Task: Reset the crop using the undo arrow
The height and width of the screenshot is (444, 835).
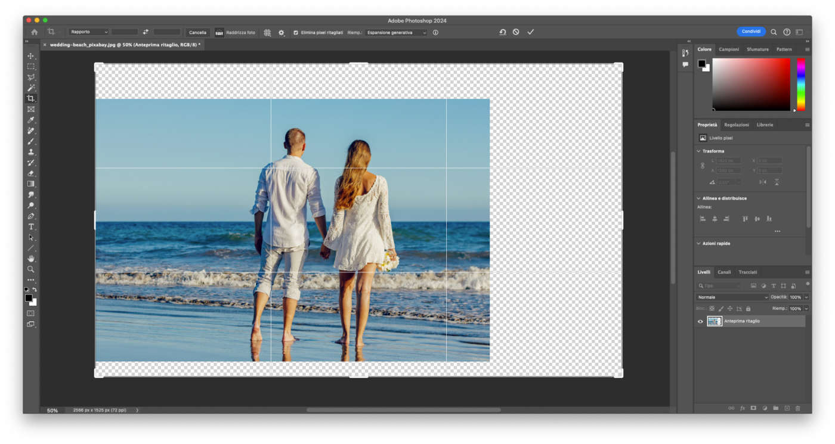Action: tap(502, 32)
